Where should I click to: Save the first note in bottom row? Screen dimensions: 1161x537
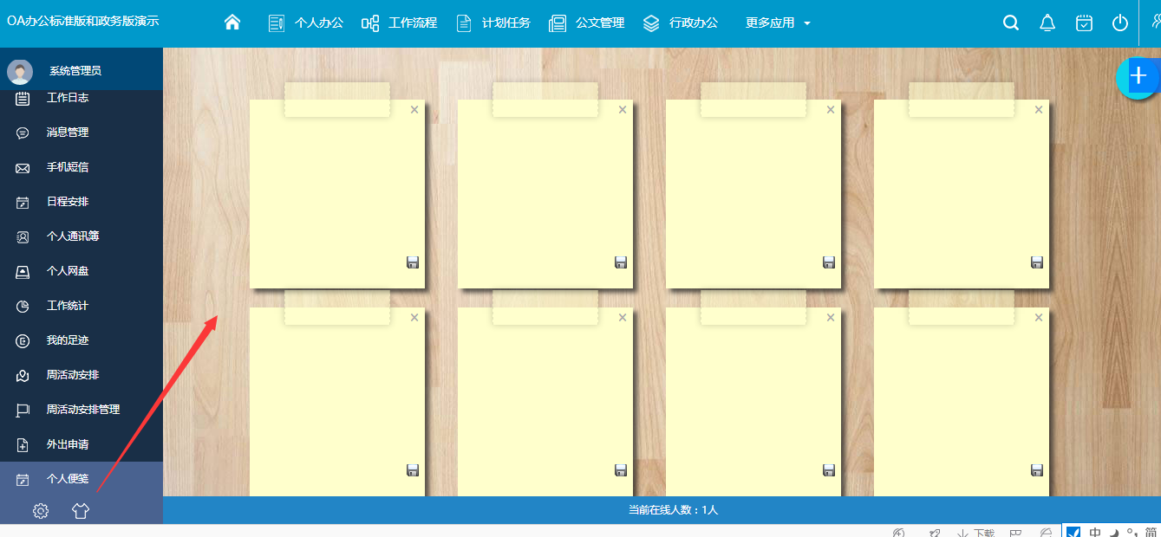[413, 470]
